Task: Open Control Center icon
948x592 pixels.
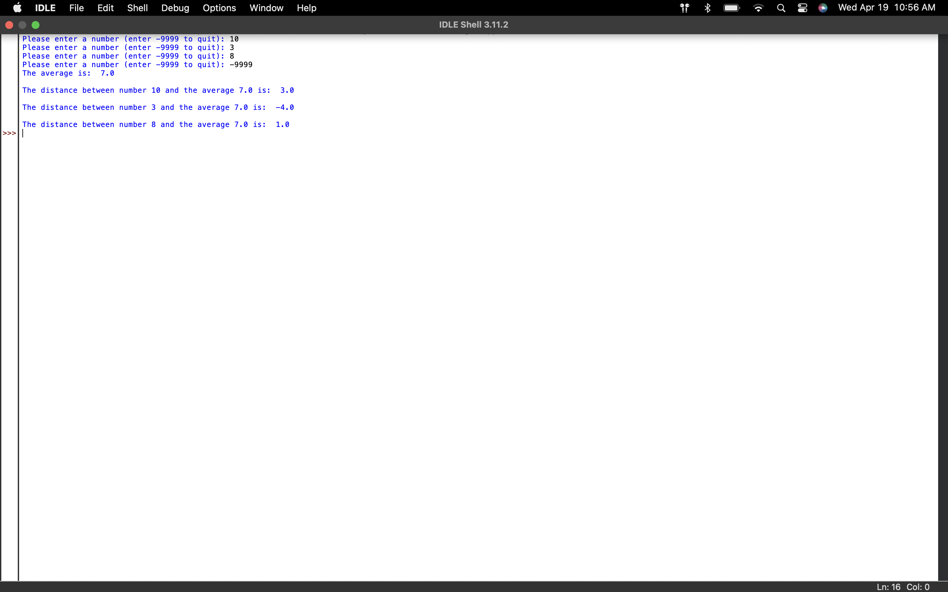Action: [x=802, y=8]
